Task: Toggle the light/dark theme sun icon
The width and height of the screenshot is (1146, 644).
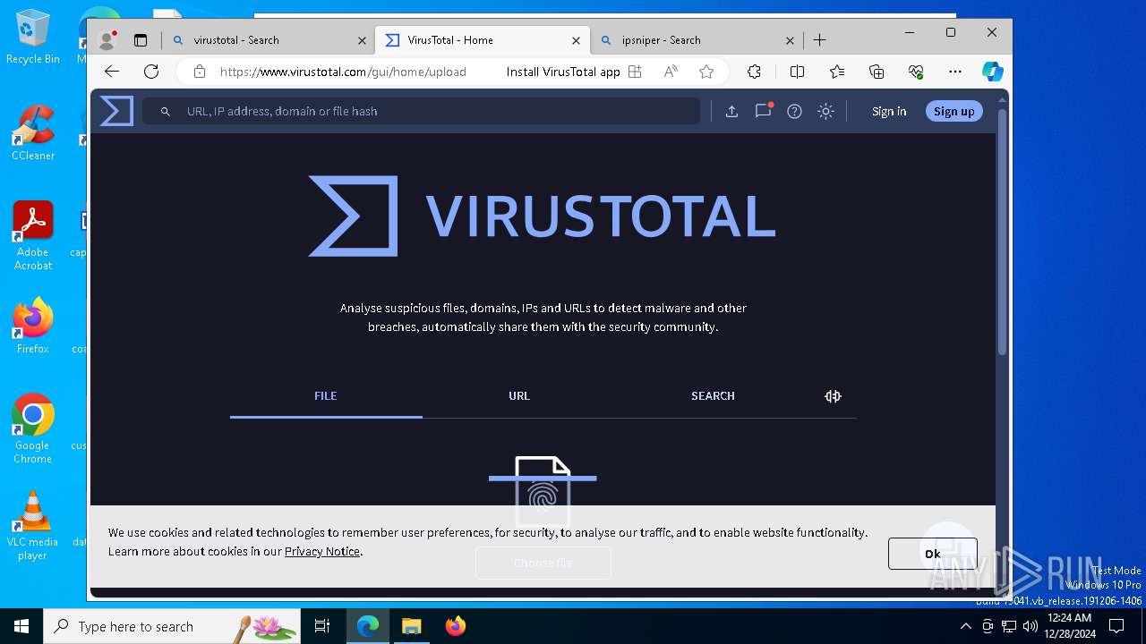Action: 825,111
